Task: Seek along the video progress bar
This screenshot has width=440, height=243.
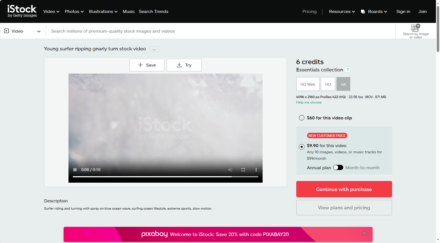Action: pyautogui.click(x=166, y=177)
